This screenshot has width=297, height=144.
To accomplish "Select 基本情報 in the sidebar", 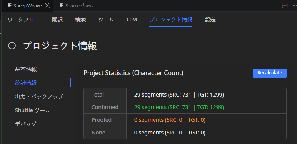I will (x=26, y=69).
